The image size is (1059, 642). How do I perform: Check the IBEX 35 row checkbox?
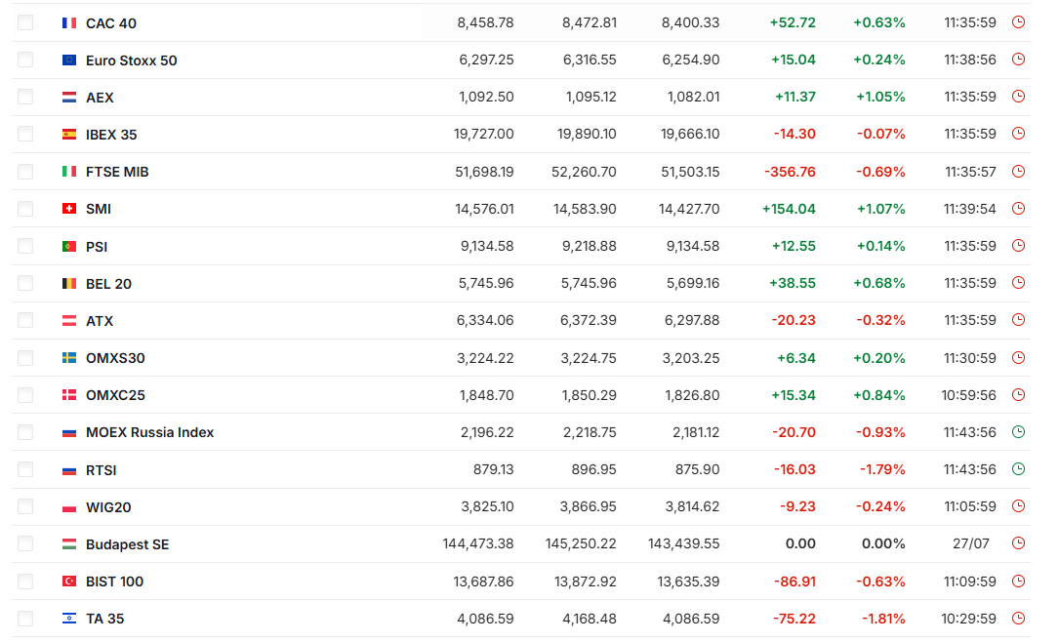[25, 135]
